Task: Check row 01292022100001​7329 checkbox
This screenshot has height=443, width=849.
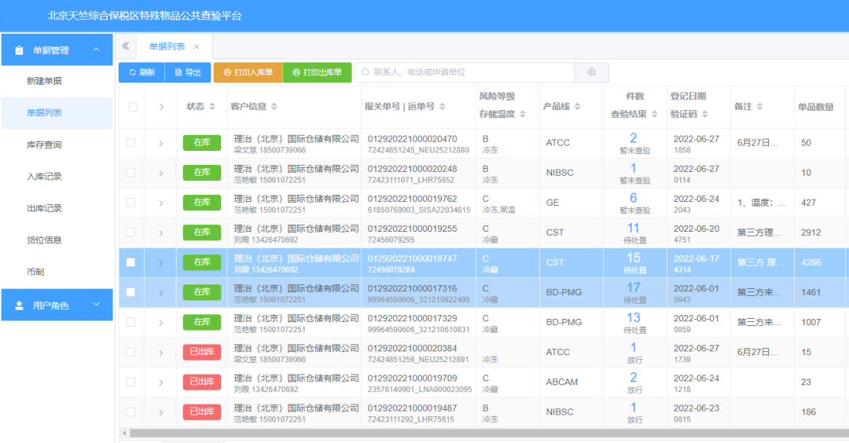Action: (x=130, y=322)
